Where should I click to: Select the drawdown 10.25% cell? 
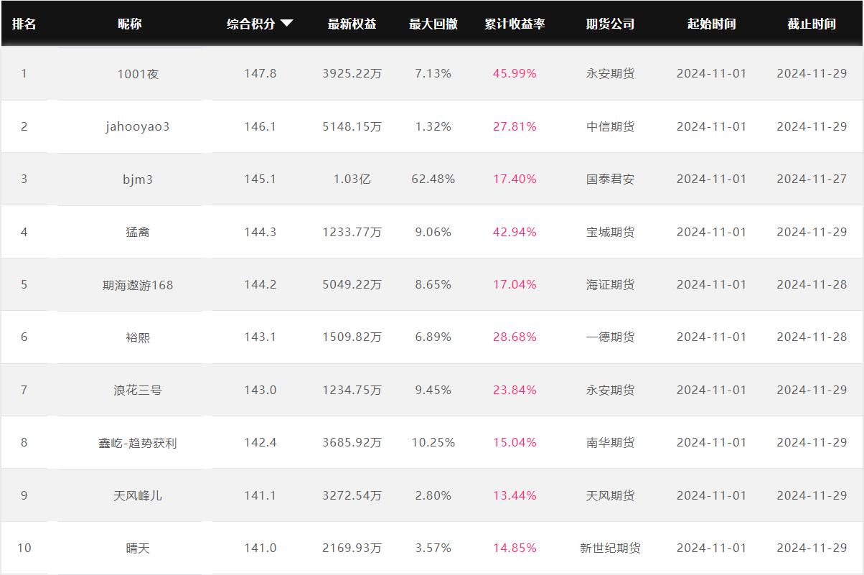pos(433,442)
